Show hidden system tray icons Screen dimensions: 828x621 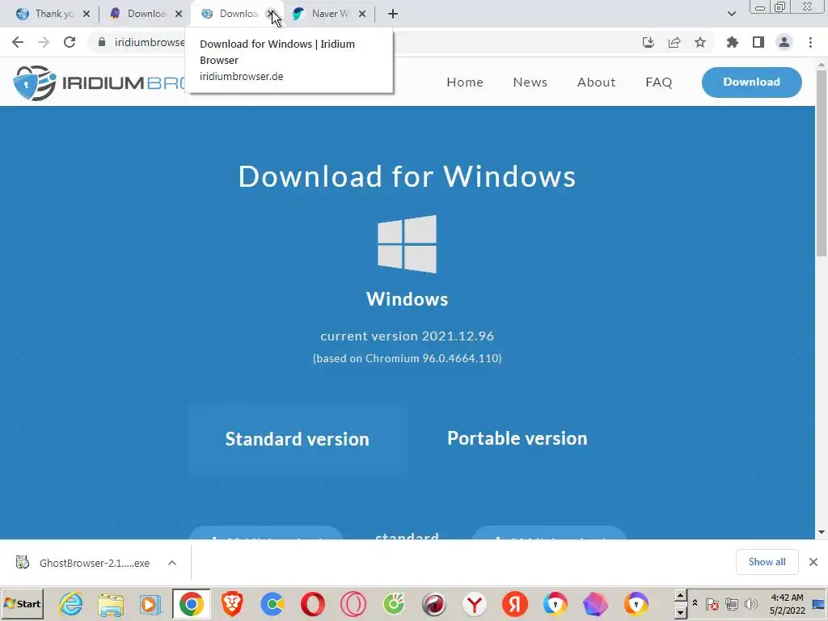coord(695,603)
